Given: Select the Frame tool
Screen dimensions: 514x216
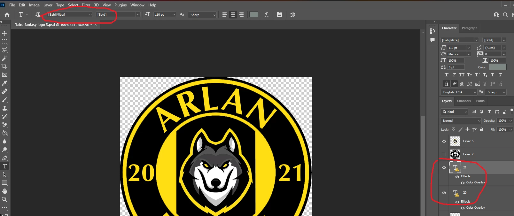Looking at the screenshot, I should coord(4,75).
